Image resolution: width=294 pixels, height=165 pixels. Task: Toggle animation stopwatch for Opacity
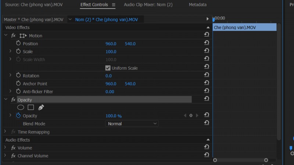(18, 115)
